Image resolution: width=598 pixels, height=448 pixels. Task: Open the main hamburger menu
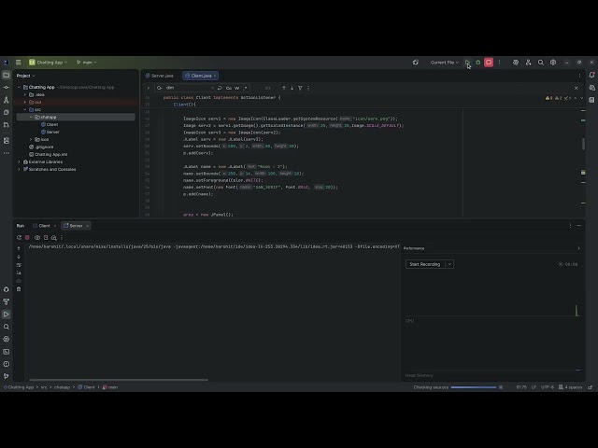(18, 63)
